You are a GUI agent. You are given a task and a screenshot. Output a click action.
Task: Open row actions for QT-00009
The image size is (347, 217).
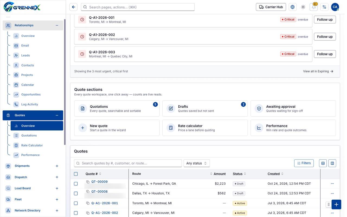point(332,184)
